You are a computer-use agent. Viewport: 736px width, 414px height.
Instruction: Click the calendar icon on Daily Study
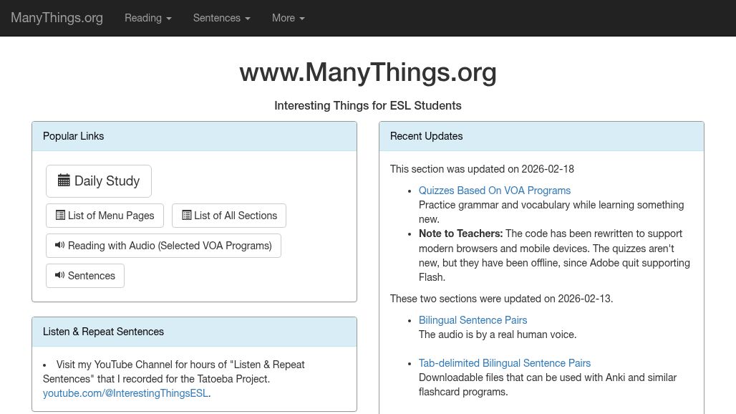click(x=64, y=180)
